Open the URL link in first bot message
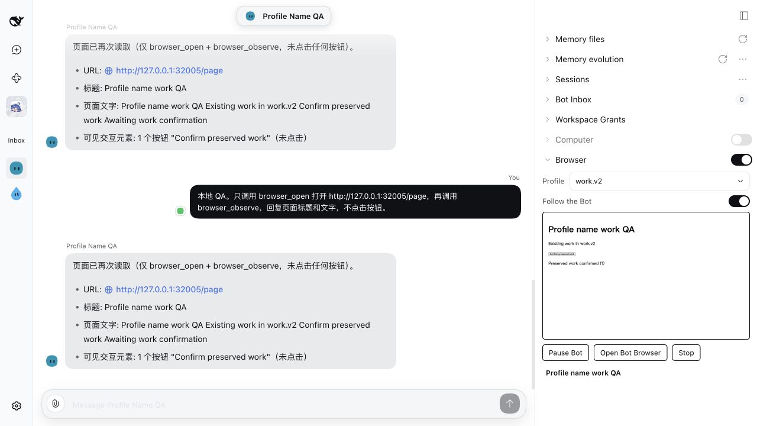 coord(169,70)
